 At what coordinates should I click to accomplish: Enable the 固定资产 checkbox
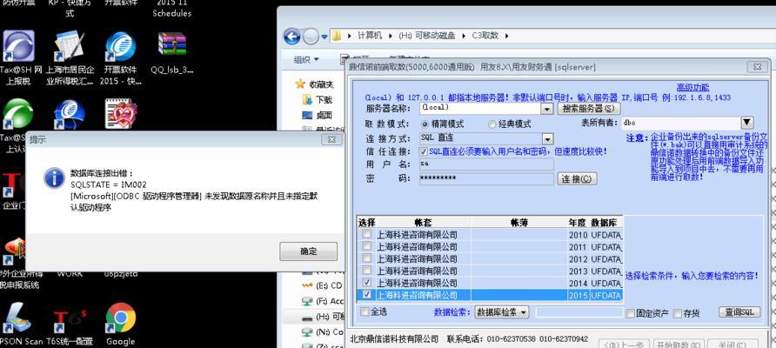tap(630, 313)
